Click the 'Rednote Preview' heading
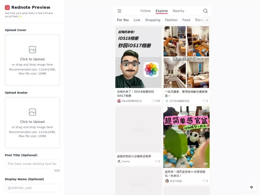Screen dimensions: 260x195 (x=31, y=7)
